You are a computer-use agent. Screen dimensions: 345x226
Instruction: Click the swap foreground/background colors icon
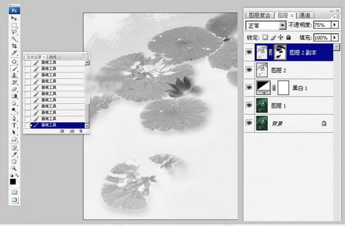tap(17, 175)
